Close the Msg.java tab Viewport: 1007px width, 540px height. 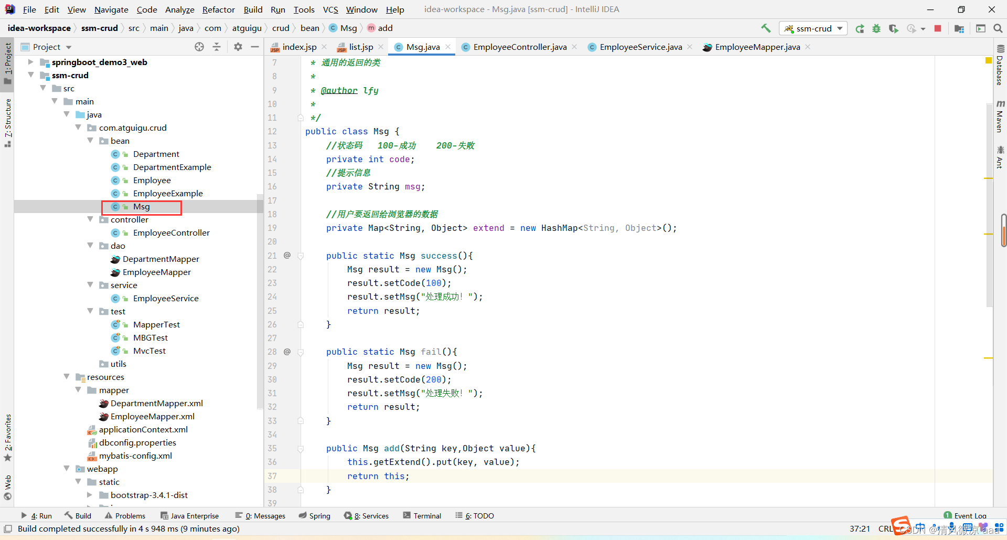coord(448,47)
